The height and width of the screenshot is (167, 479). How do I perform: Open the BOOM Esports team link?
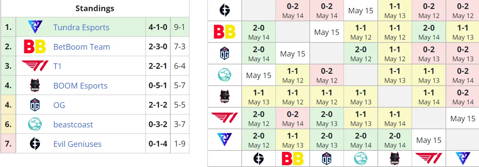click(x=80, y=86)
